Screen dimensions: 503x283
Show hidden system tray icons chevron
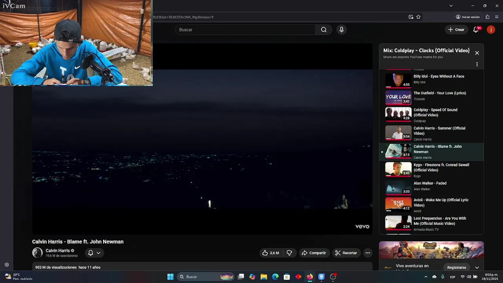click(x=426, y=277)
